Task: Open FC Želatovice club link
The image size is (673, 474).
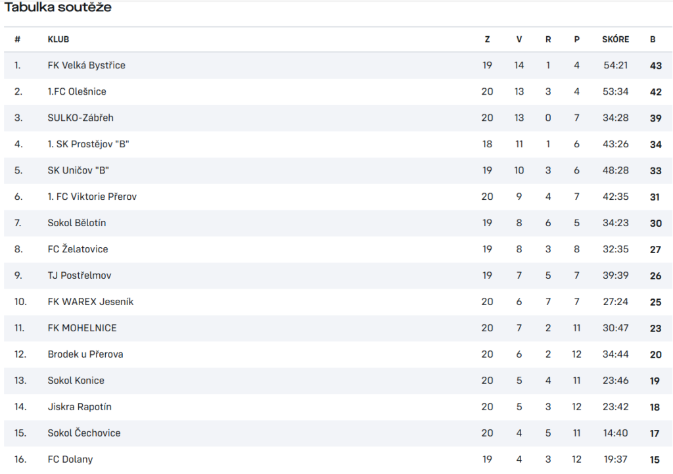Action: (78, 249)
